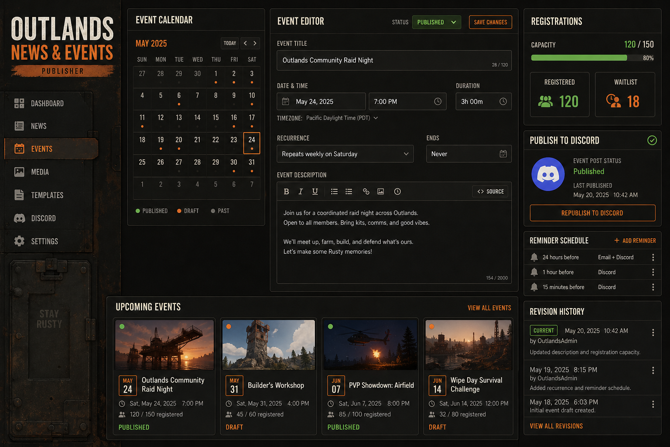Open options for 1 hour before reminder
Viewport: 670px width, 447px height.
tap(653, 272)
